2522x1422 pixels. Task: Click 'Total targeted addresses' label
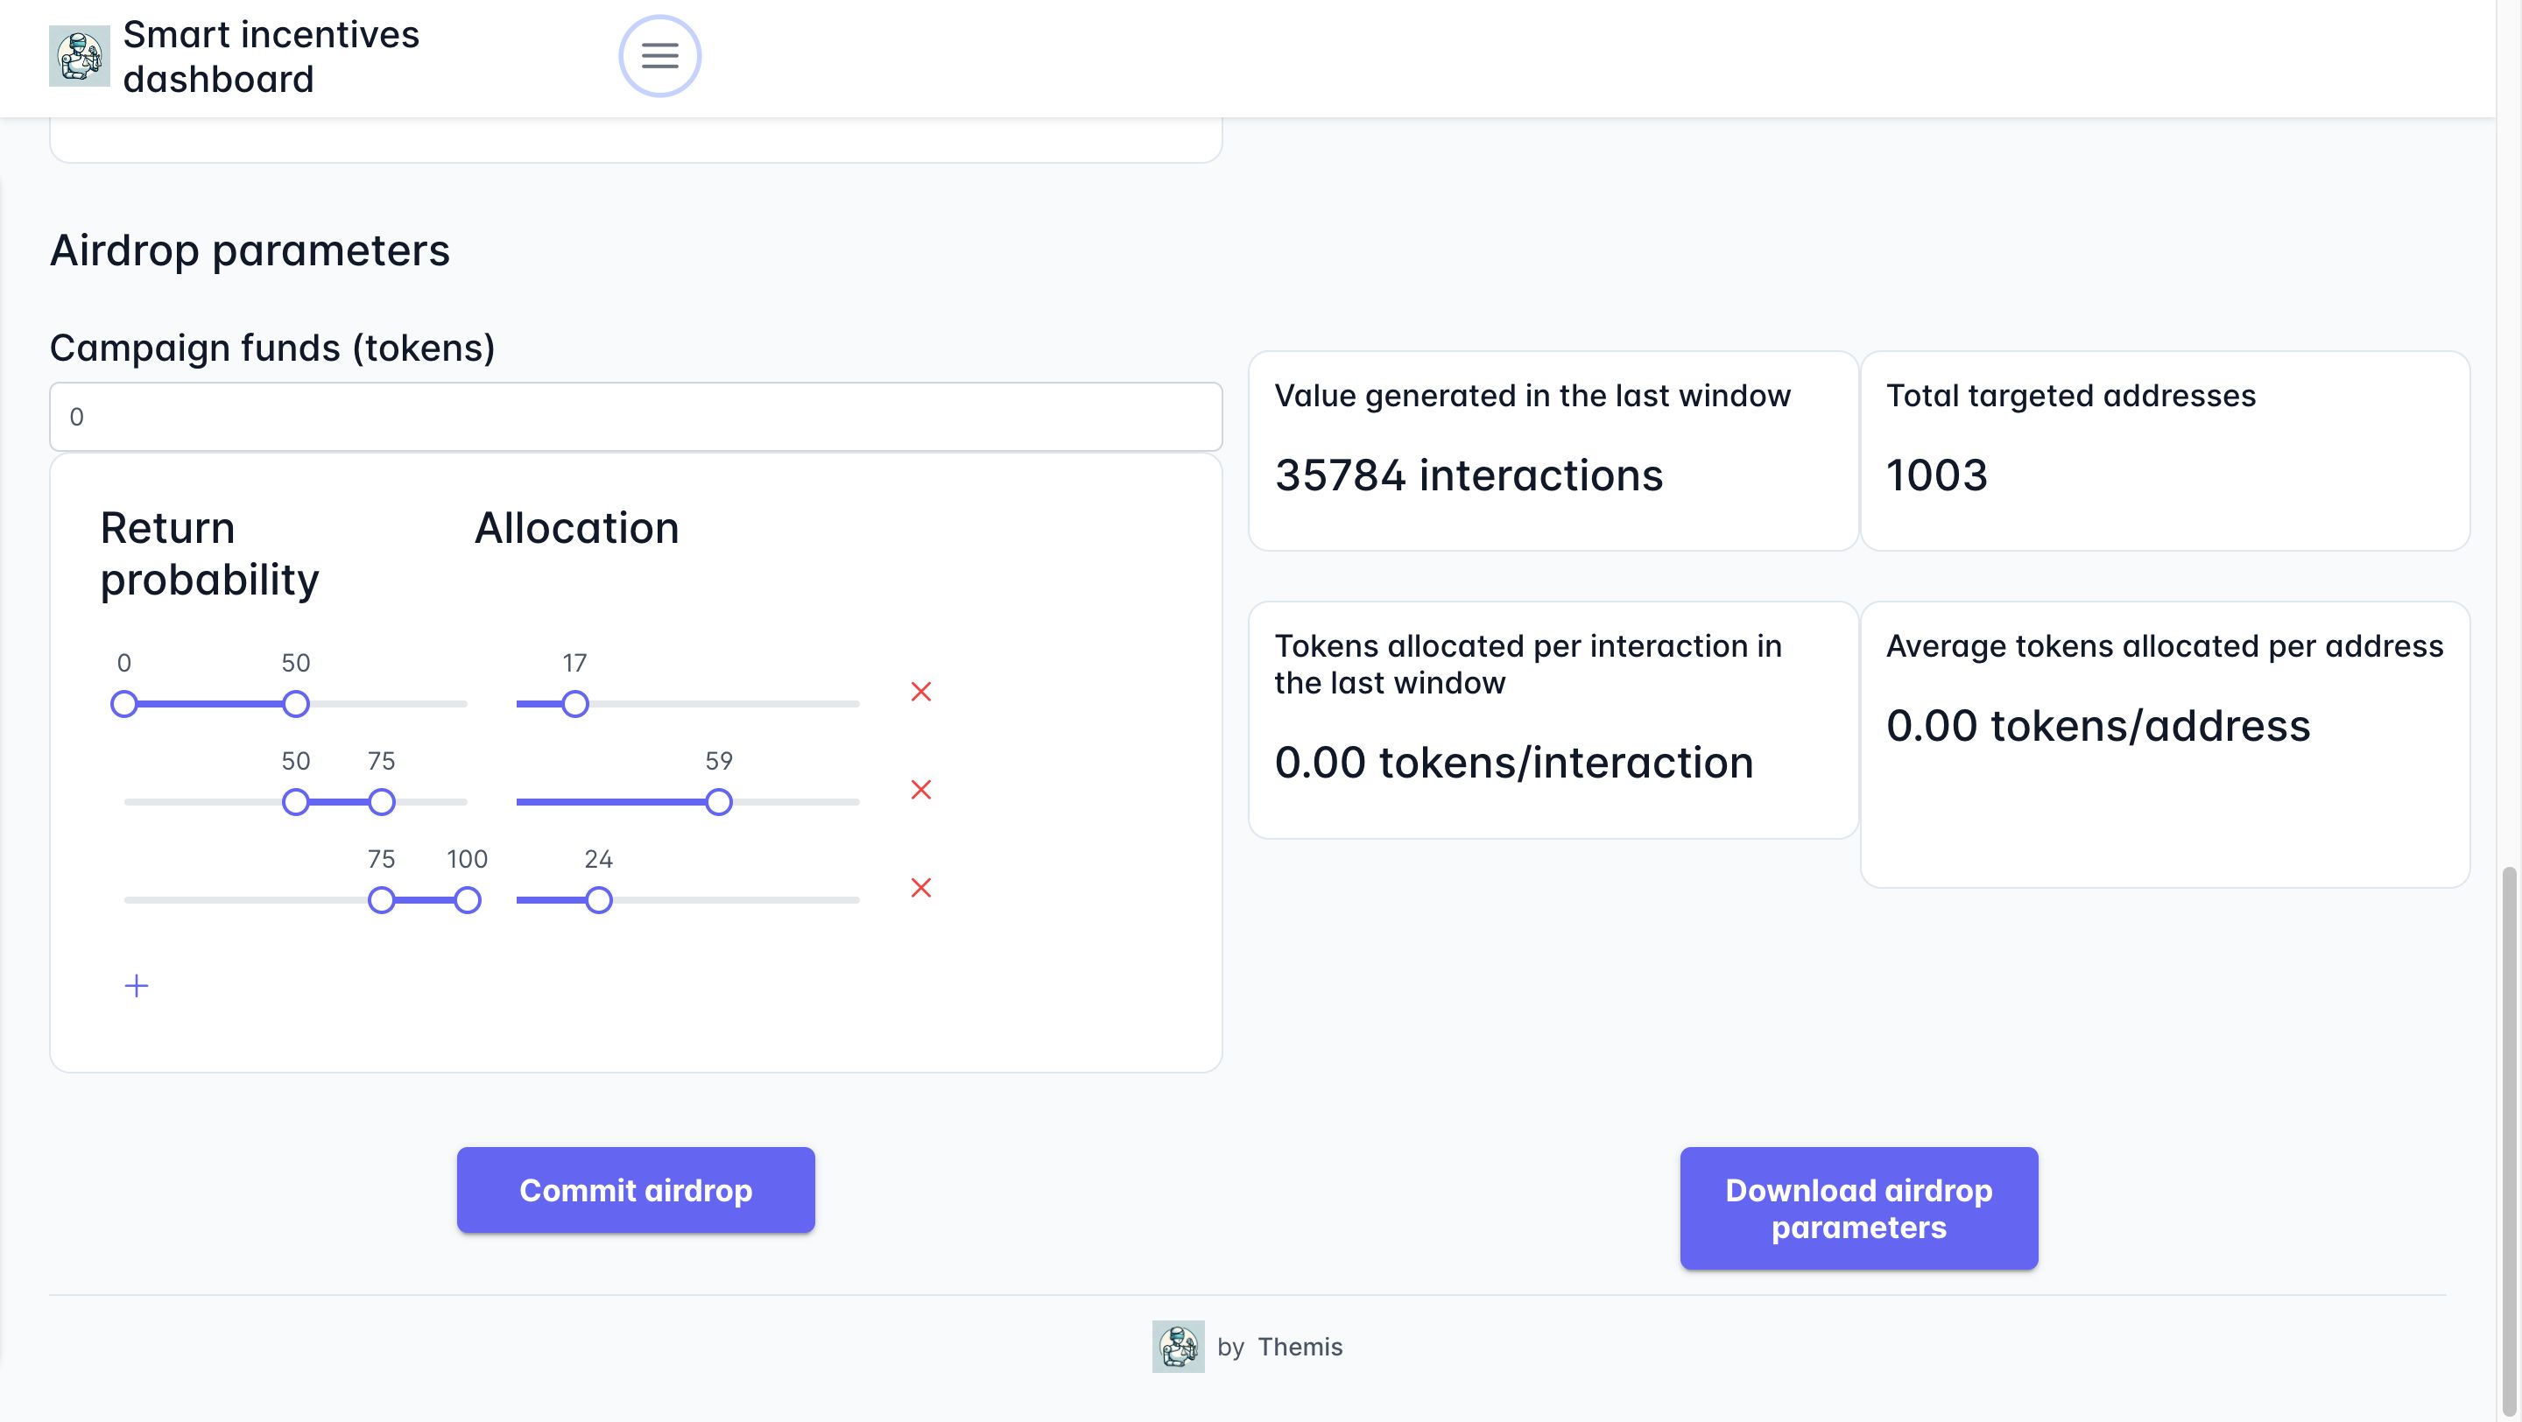pyautogui.click(x=2071, y=396)
